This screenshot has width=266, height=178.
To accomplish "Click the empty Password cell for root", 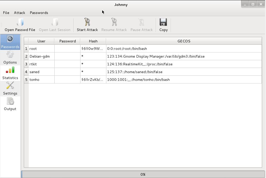I will click(x=67, y=49).
